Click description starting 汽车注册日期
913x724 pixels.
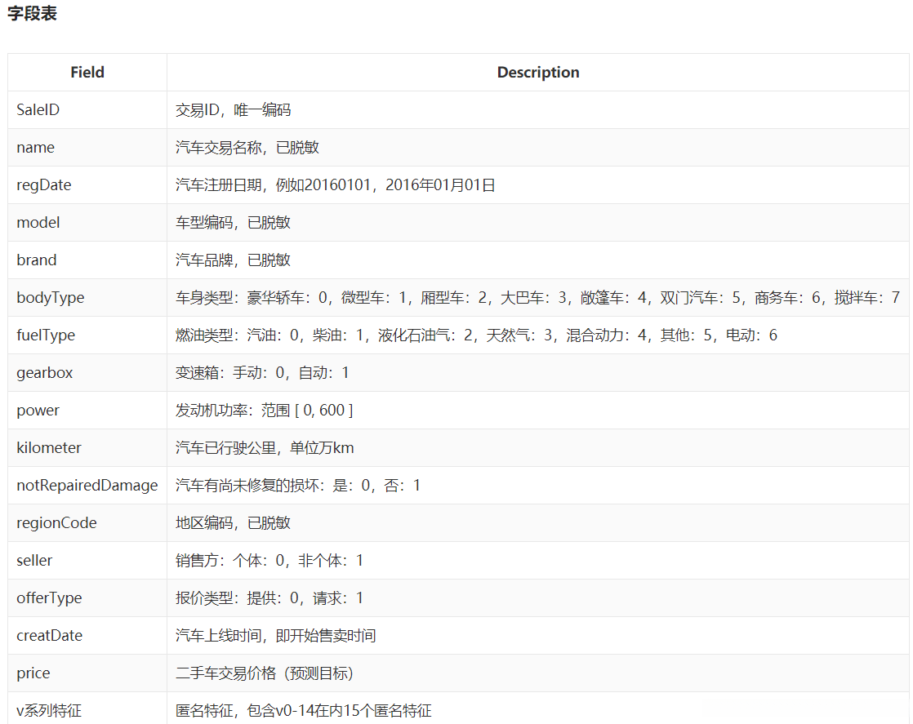pos(336,185)
